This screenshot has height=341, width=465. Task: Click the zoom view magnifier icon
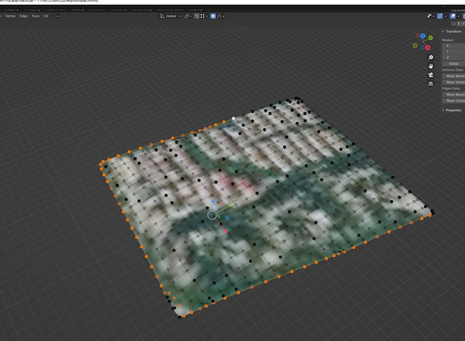point(431,57)
